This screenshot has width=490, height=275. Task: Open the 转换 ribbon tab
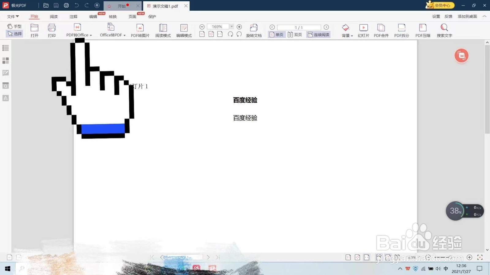(113, 16)
